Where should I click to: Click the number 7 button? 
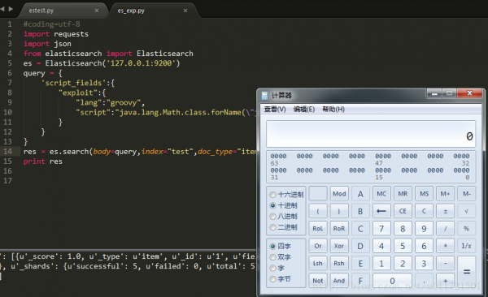tap(381, 229)
